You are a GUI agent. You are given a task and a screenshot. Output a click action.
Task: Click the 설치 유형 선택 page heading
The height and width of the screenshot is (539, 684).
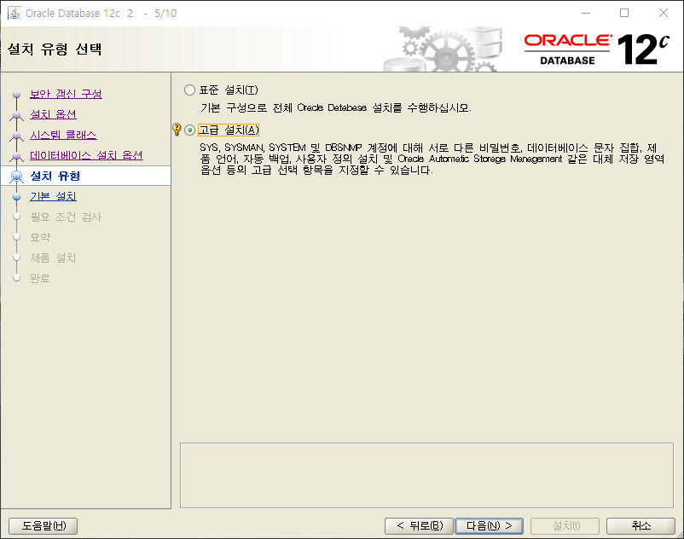[x=55, y=49]
